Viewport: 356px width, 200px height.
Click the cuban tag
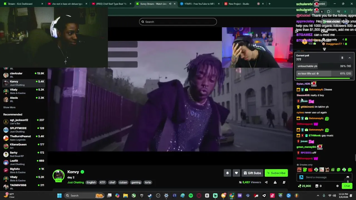(123, 182)
